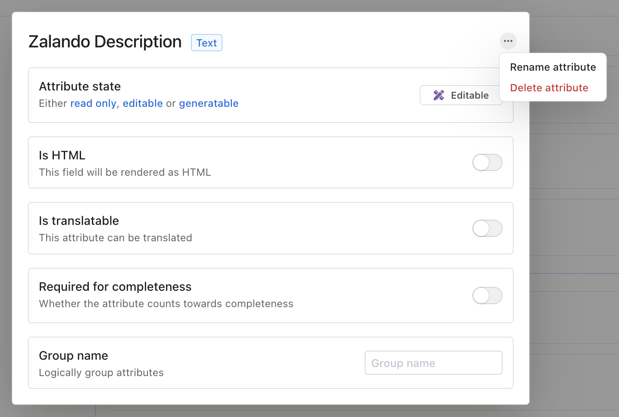Enable the Is HTML toggle
The image size is (619, 417).
[487, 162]
